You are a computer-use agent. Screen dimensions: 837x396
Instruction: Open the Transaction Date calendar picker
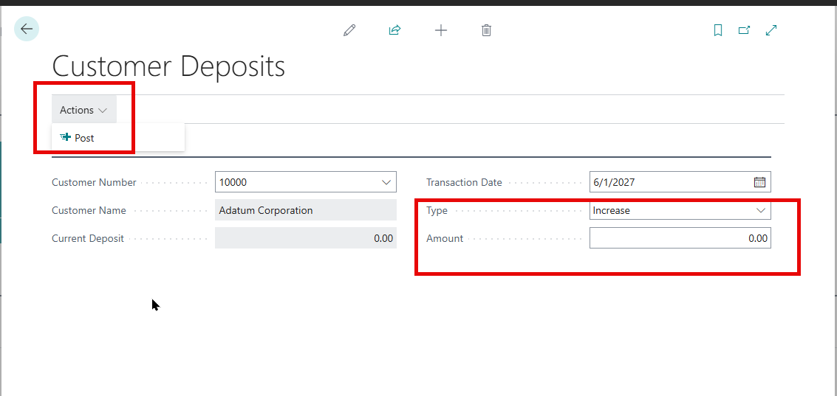pyautogui.click(x=759, y=182)
